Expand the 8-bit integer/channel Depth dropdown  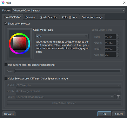pyautogui.click(x=68, y=91)
